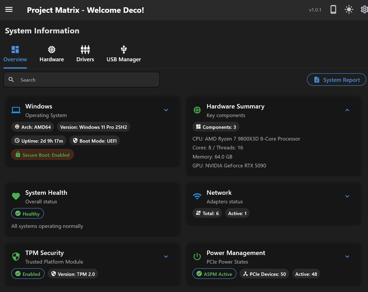Click the network Active: 1 chip
Image resolution: width=368 pixels, height=292 pixels.
tap(237, 213)
